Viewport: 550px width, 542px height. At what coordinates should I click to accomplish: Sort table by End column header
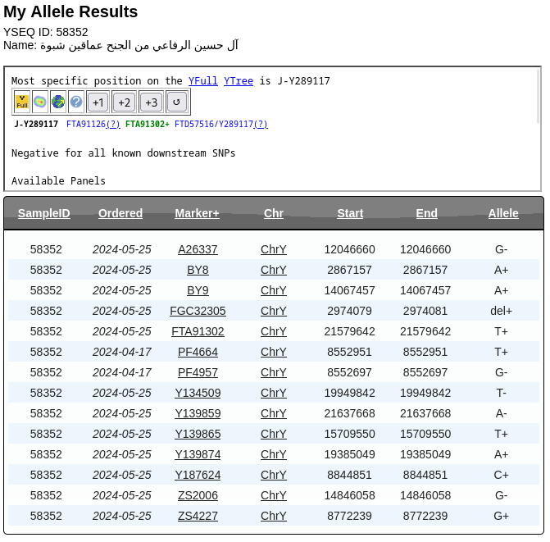pos(426,213)
